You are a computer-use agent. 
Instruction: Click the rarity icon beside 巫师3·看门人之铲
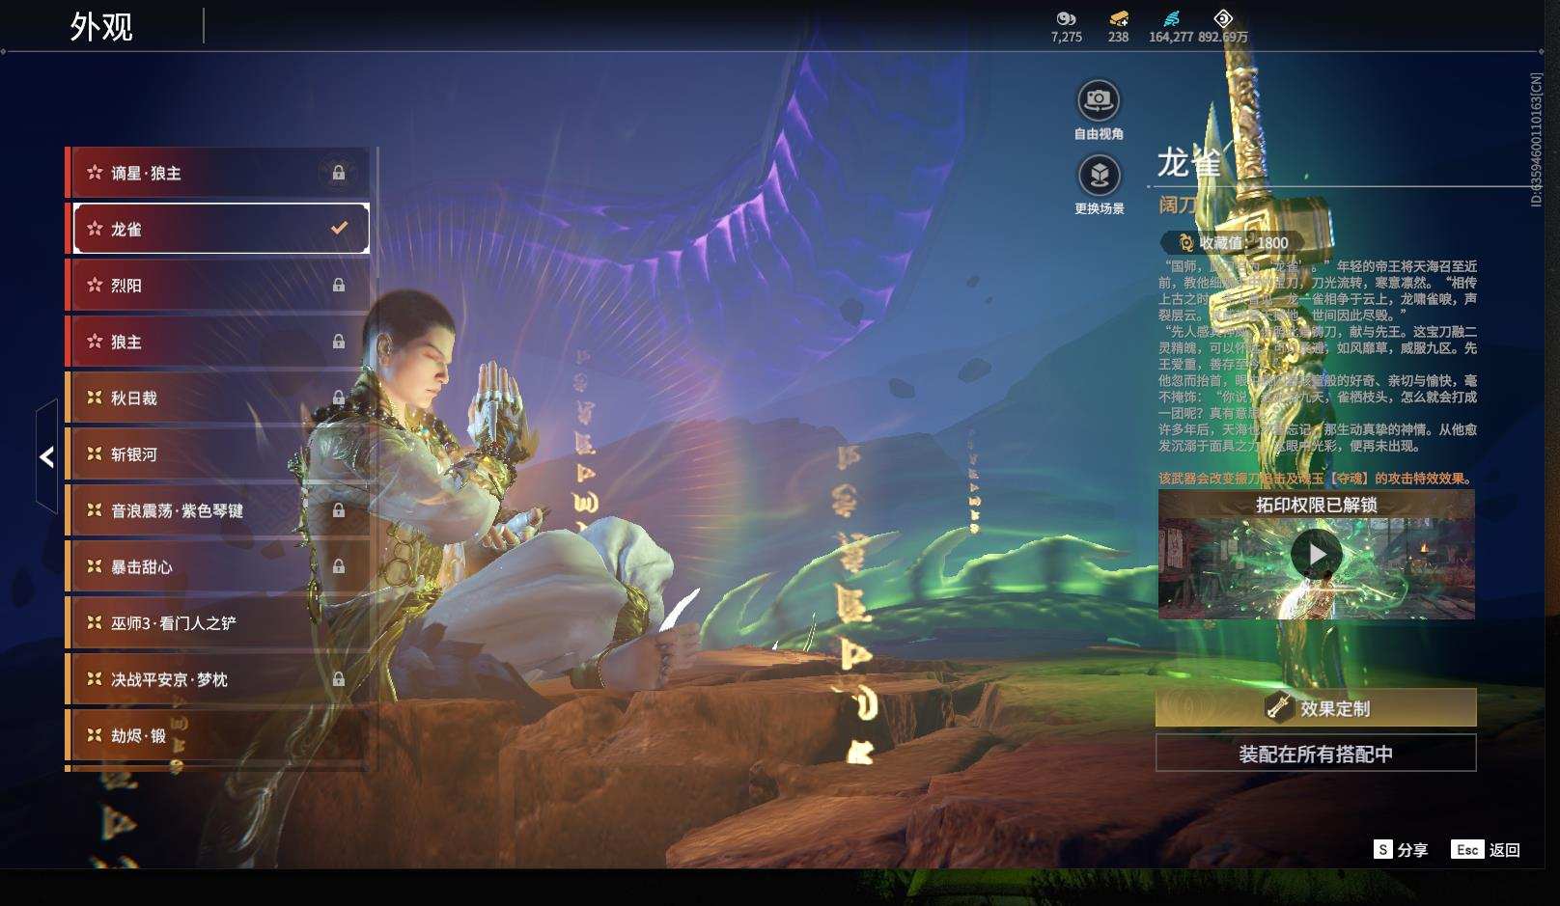[x=95, y=623]
